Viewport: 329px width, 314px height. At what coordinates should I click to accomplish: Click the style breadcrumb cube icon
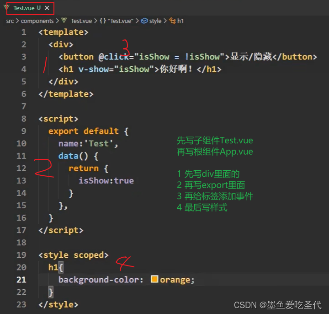coord(144,21)
